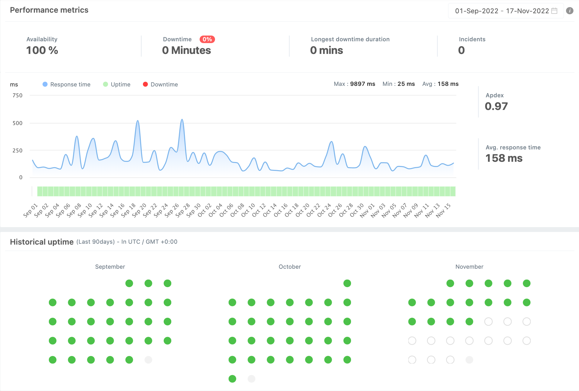Click the first green uptime dot in September

[x=129, y=283]
